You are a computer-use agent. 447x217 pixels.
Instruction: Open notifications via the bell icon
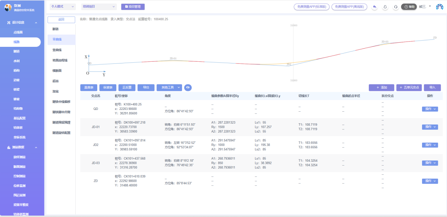tap(385, 7)
